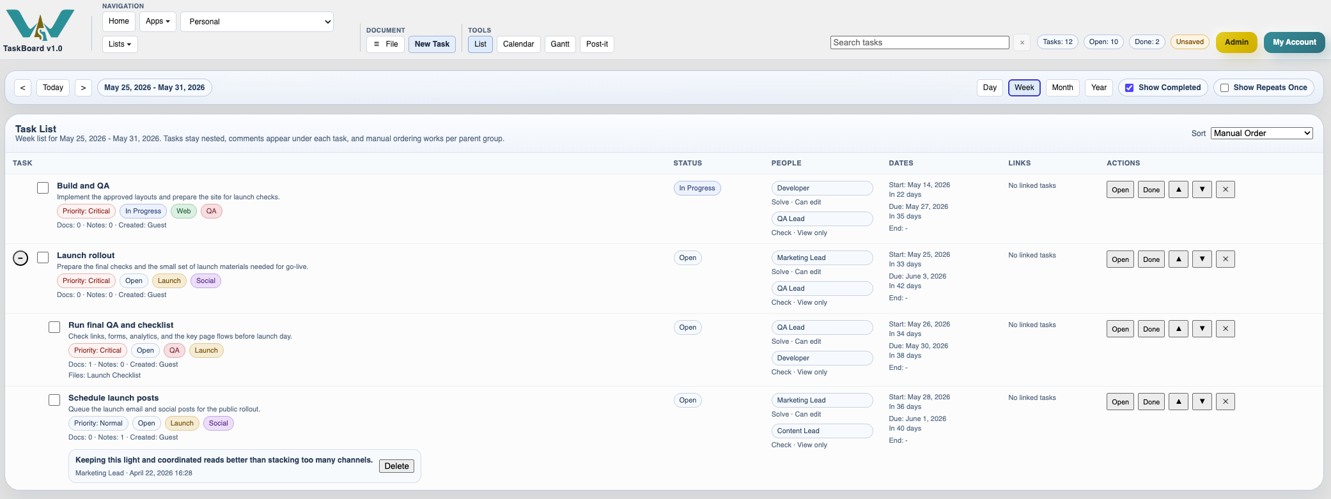Open the Apps dropdown menu
This screenshot has width=1331, height=499.
tap(158, 21)
